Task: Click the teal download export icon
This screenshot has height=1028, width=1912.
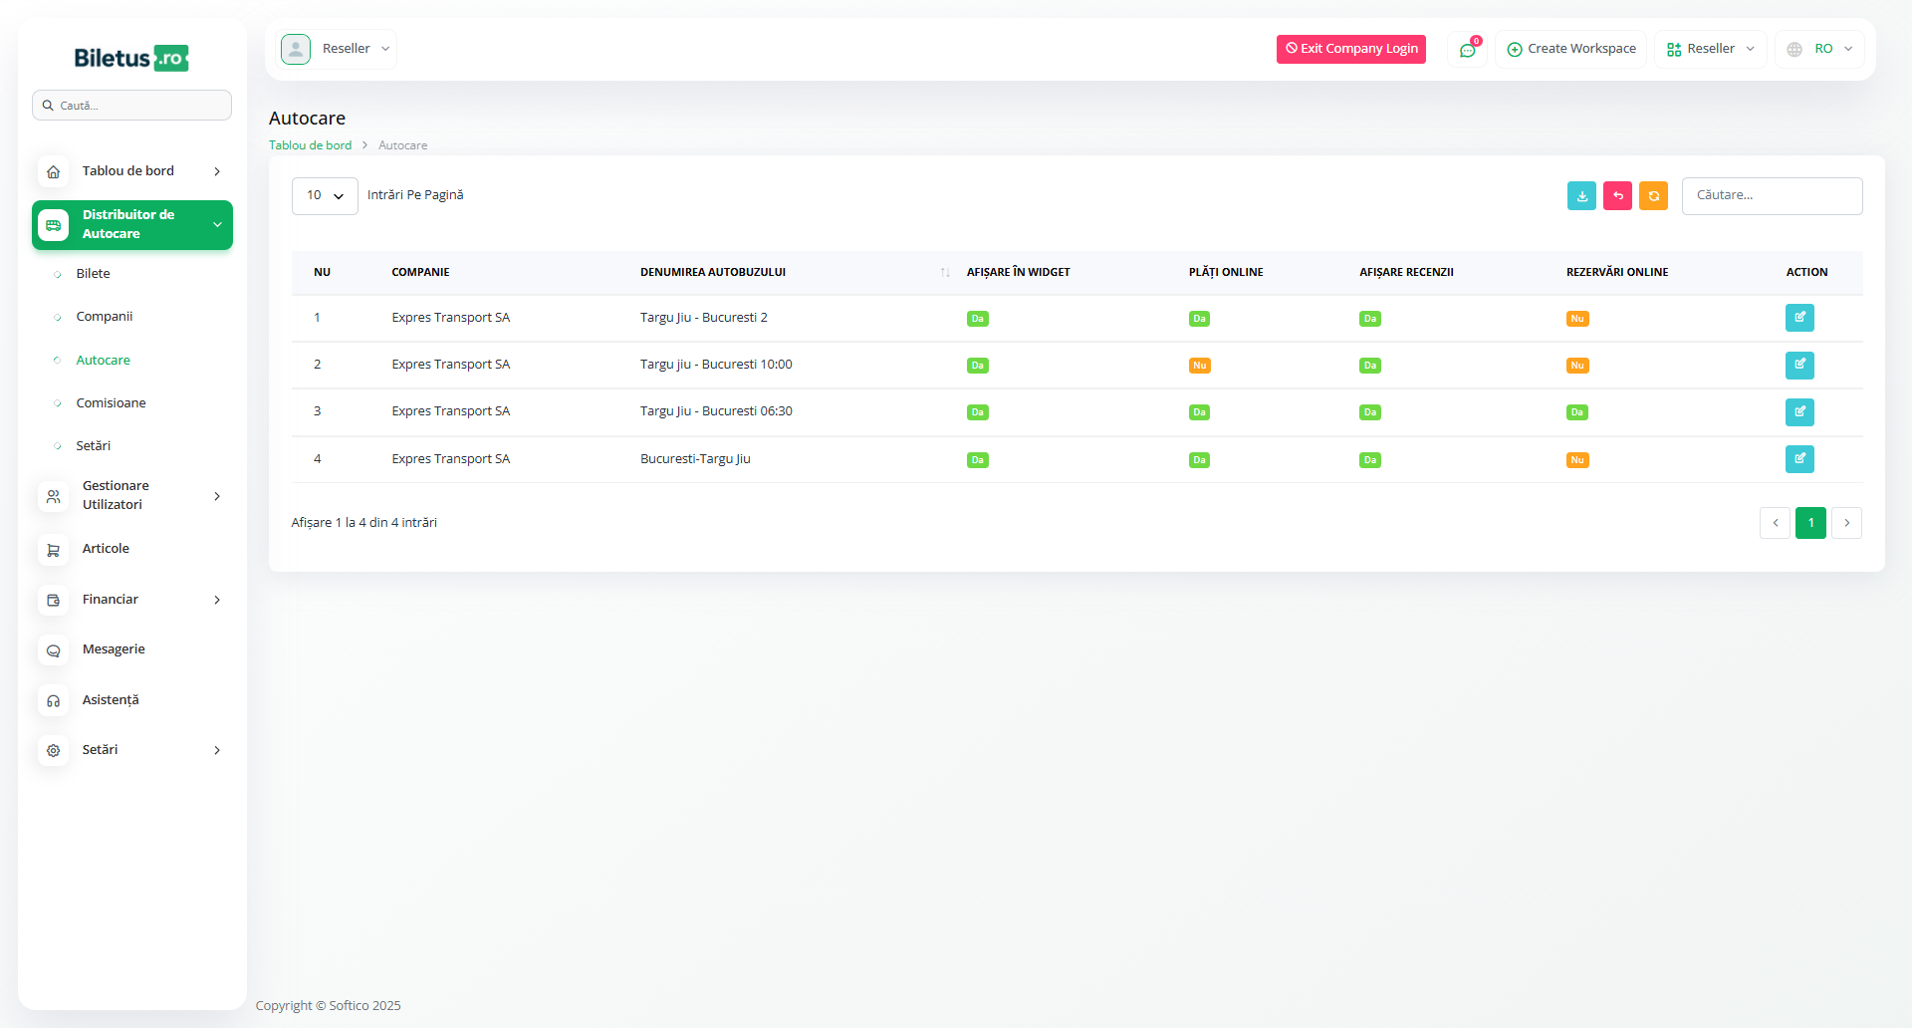Action: [x=1581, y=196]
